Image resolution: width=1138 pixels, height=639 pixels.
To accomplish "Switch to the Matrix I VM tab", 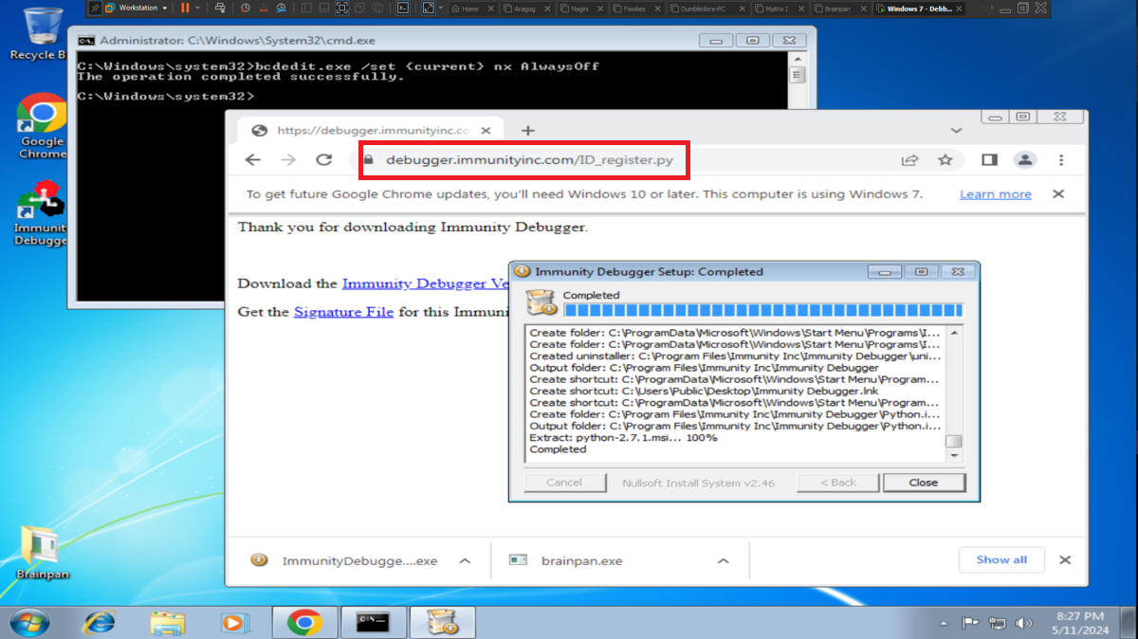I will (x=780, y=8).
